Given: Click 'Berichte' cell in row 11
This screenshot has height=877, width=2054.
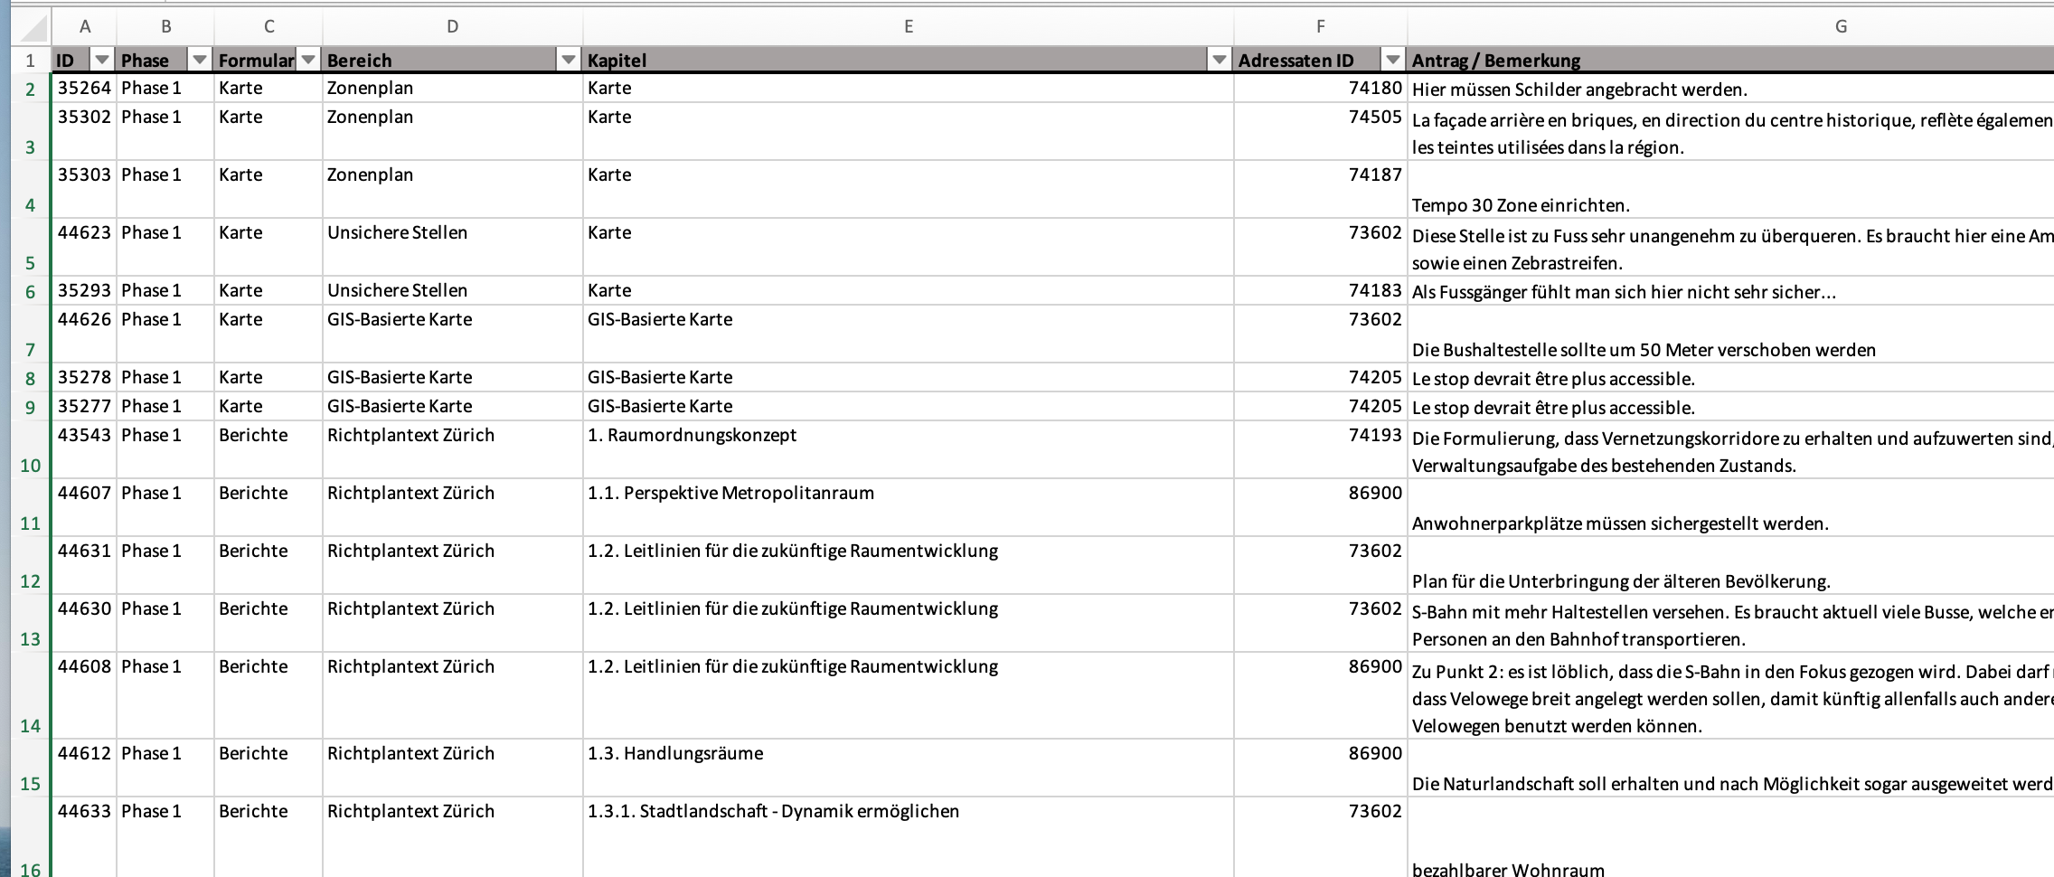Looking at the screenshot, I should click(269, 508).
